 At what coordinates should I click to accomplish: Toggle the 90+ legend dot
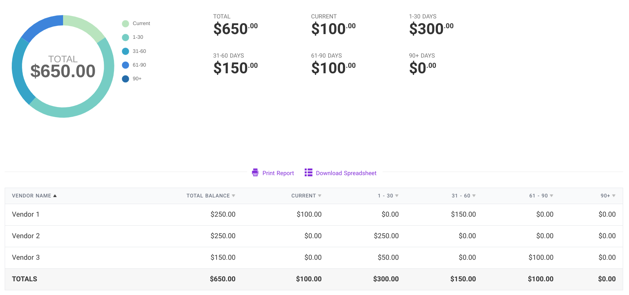(x=125, y=79)
